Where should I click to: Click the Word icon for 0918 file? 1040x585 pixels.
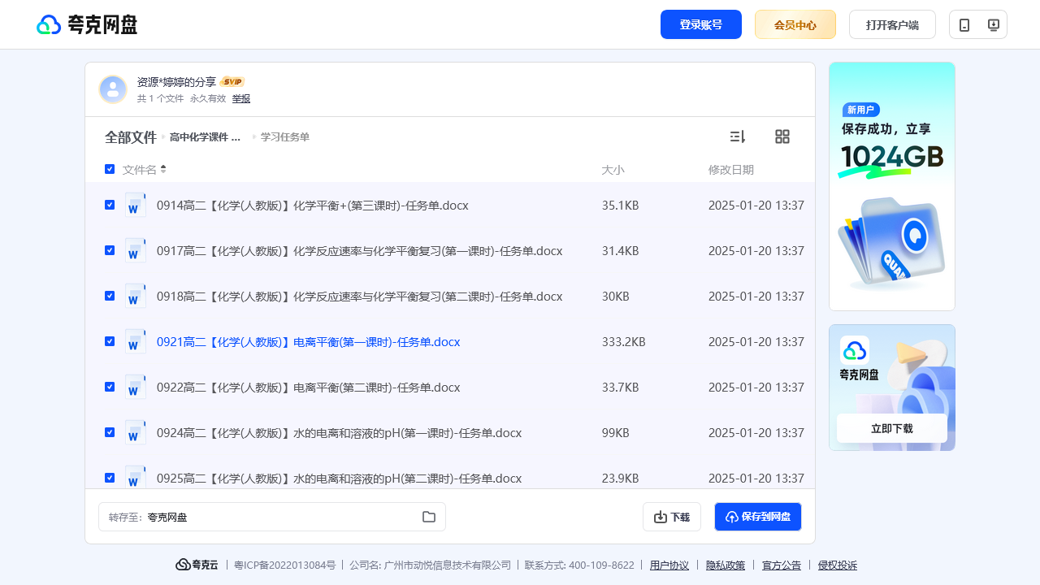(x=136, y=296)
